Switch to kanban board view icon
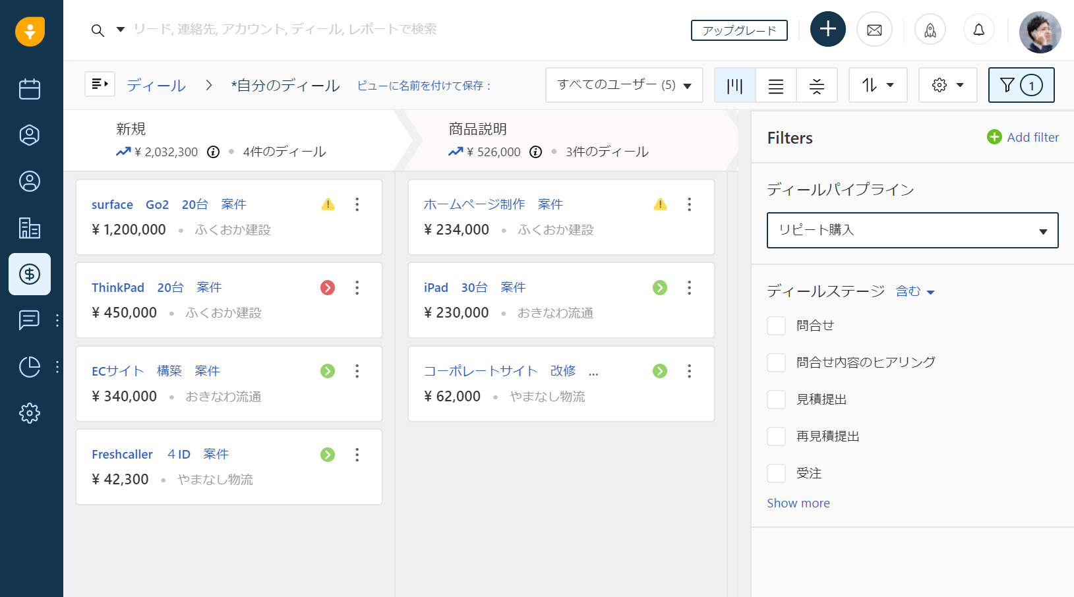This screenshot has width=1074, height=597. tap(734, 86)
